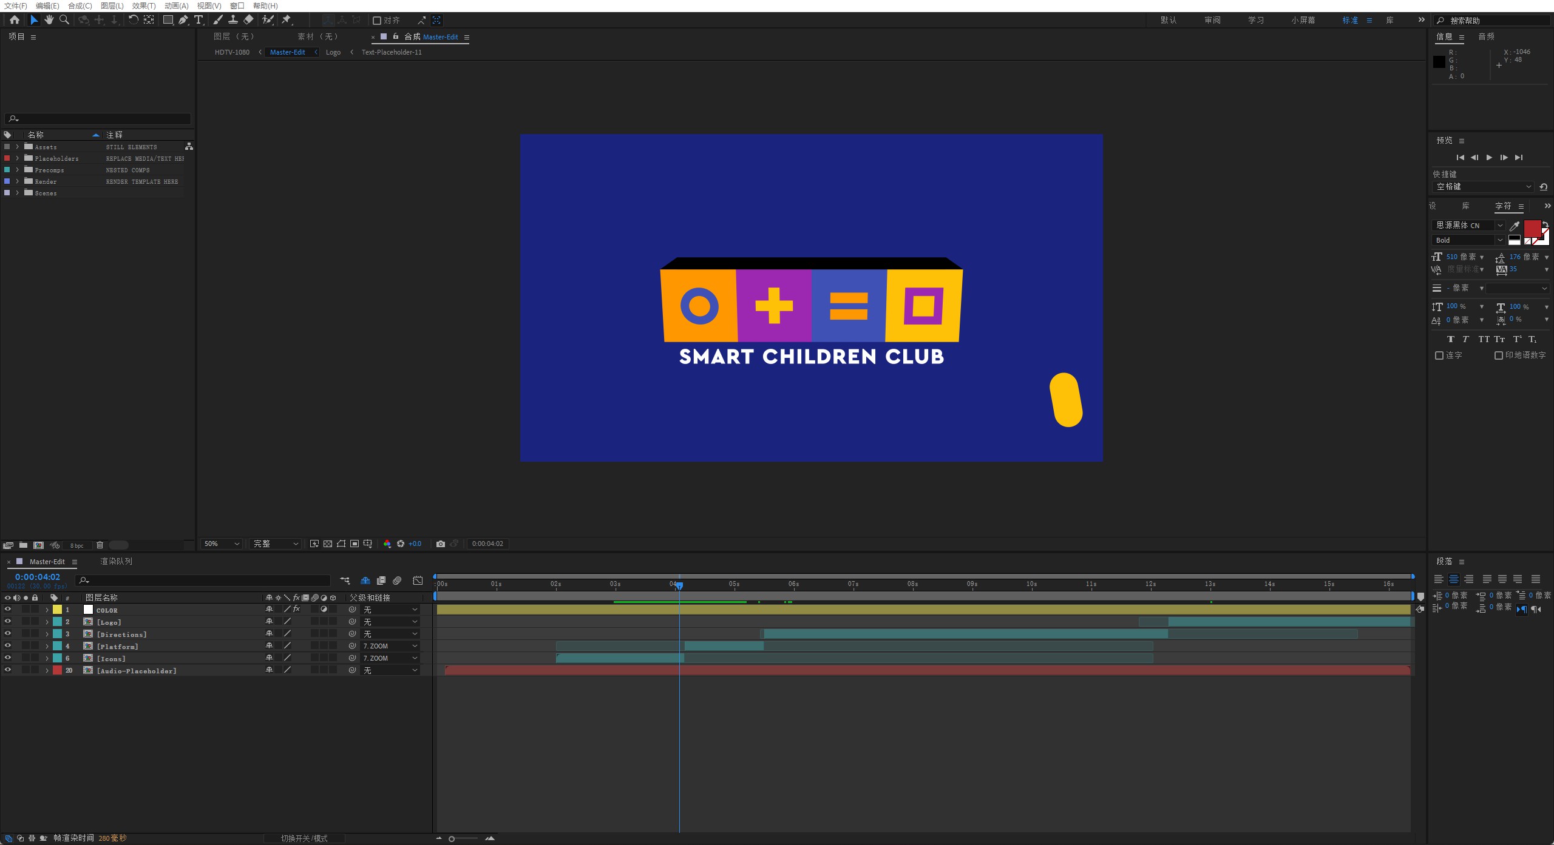Expand the Placeholders folder
Image resolution: width=1554 pixels, height=845 pixels.
[x=18, y=158]
